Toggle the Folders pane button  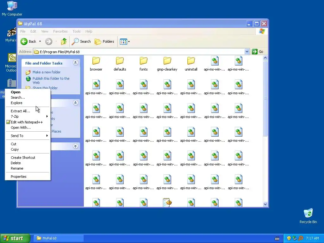click(x=104, y=41)
